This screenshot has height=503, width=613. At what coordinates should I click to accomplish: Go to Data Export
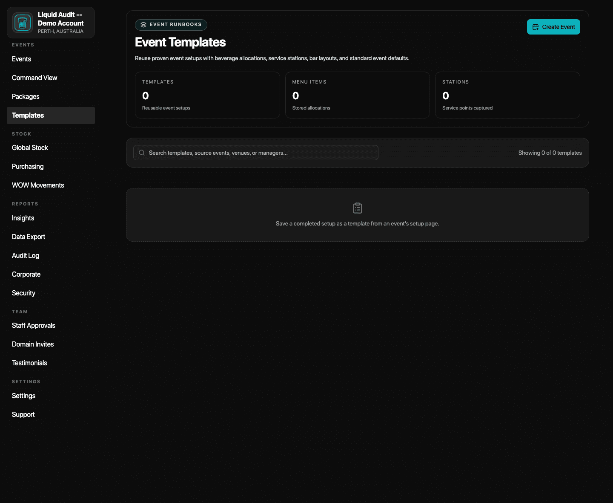point(51,237)
